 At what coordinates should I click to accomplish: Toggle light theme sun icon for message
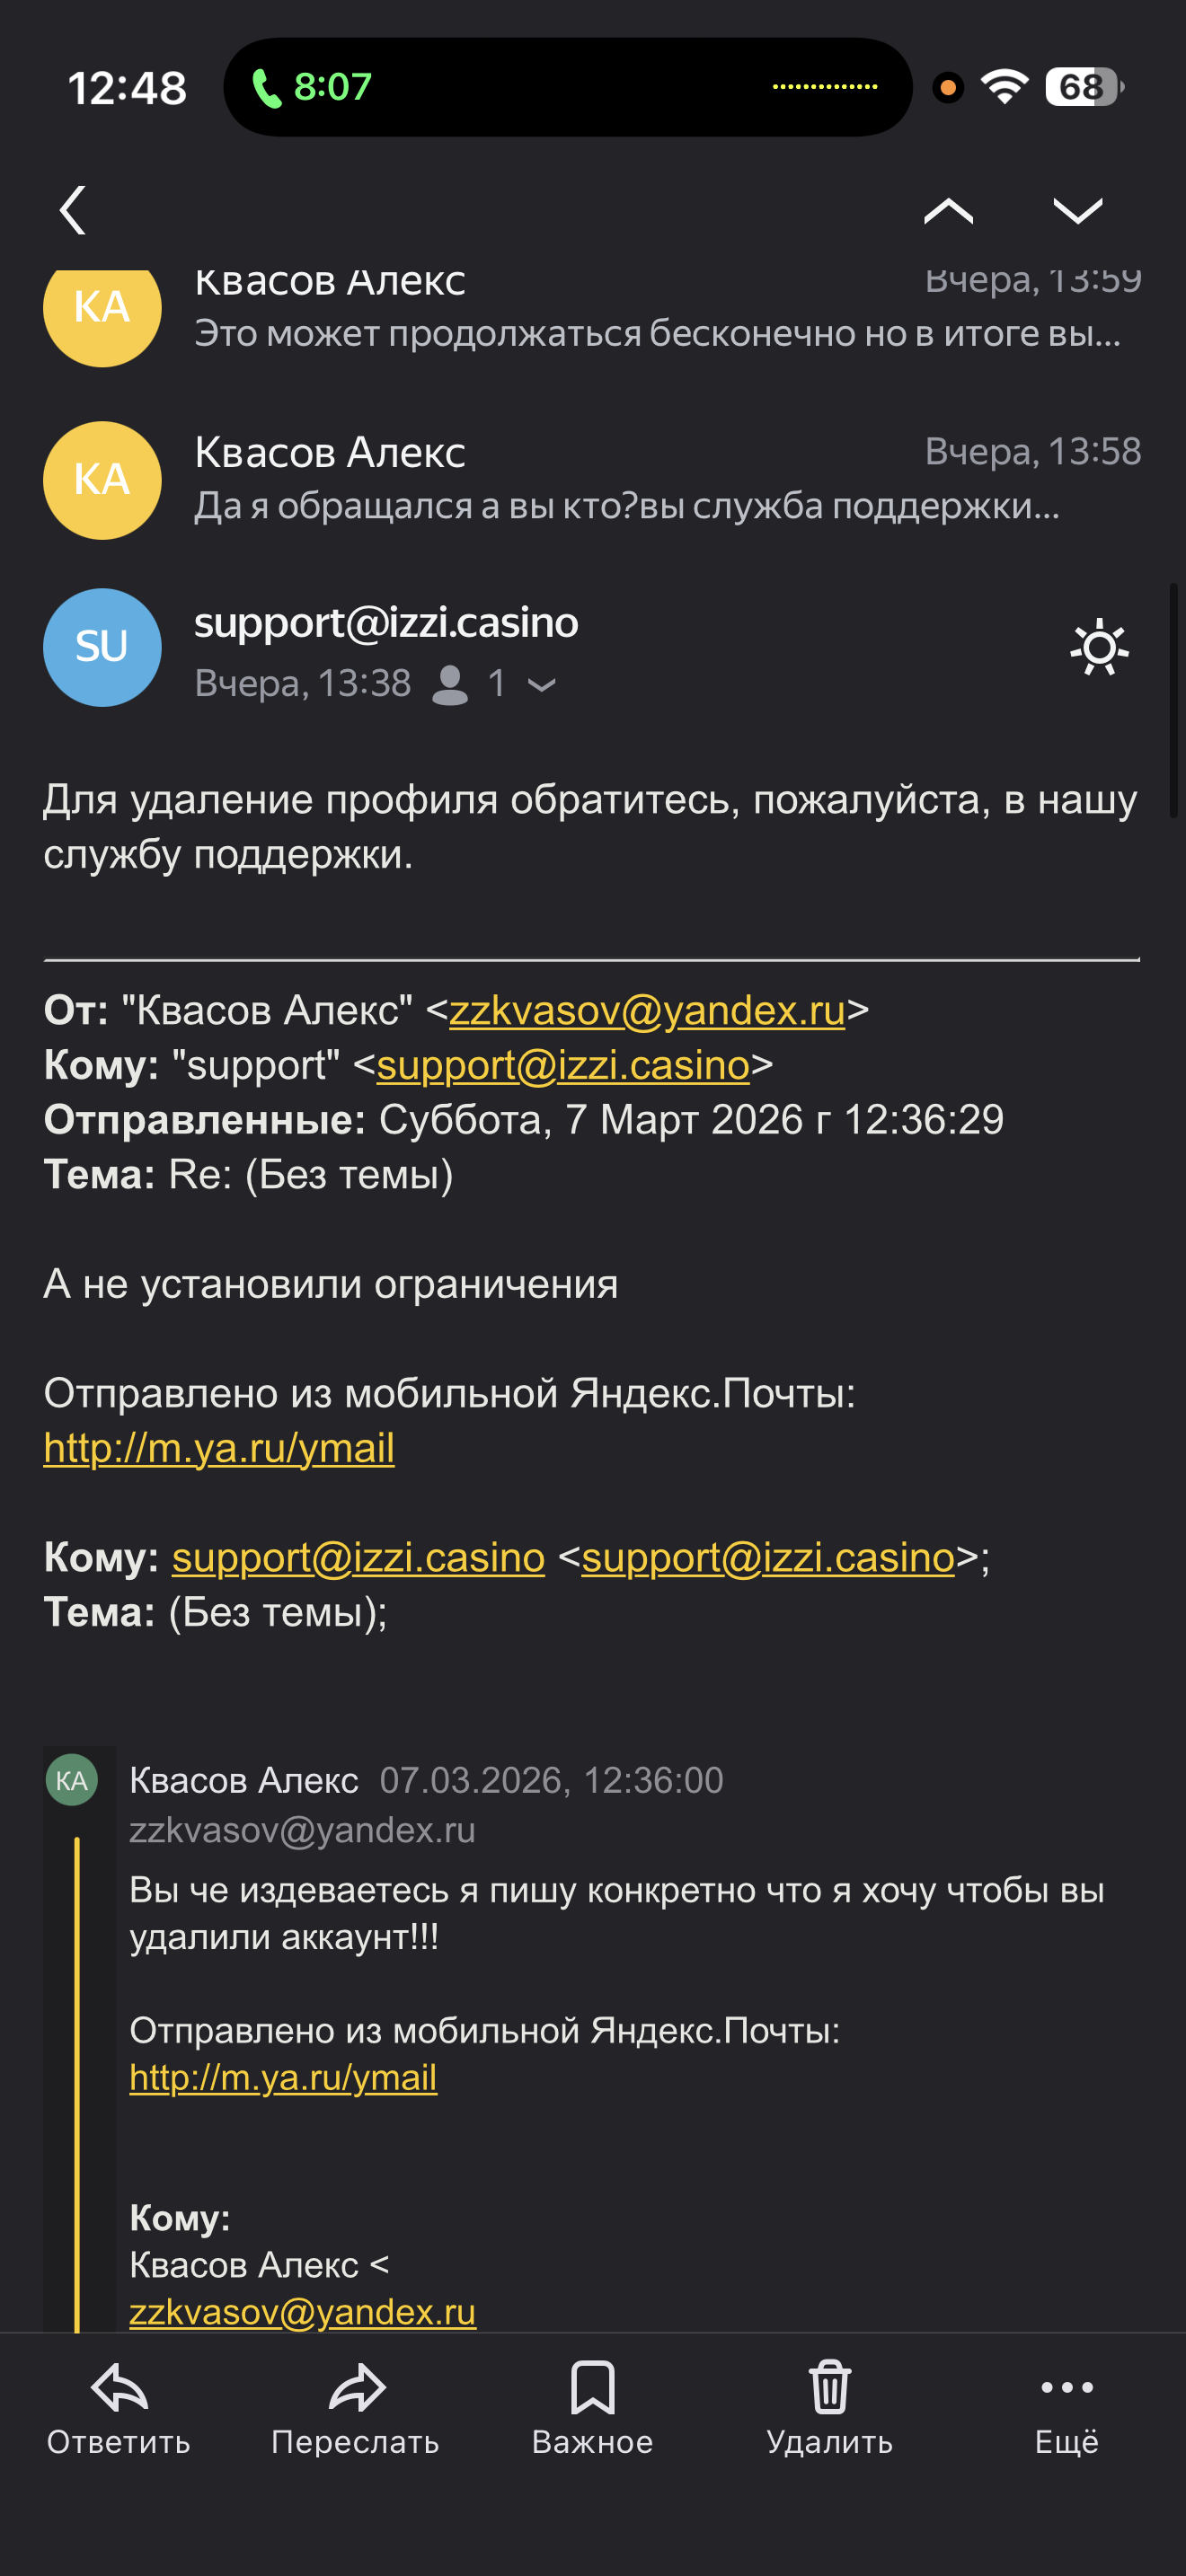1099,648
